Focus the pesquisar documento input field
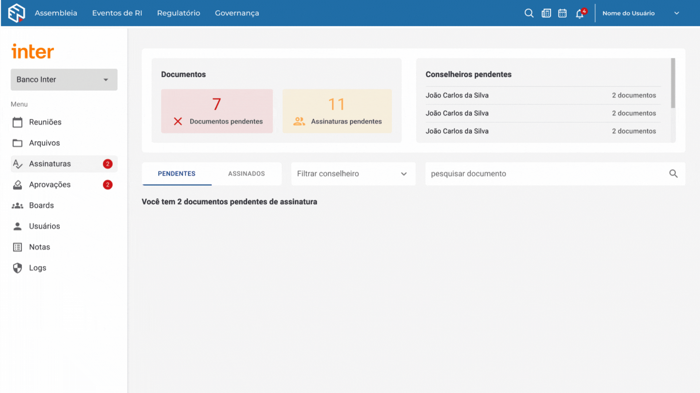The image size is (700, 393). [x=547, y=174]
